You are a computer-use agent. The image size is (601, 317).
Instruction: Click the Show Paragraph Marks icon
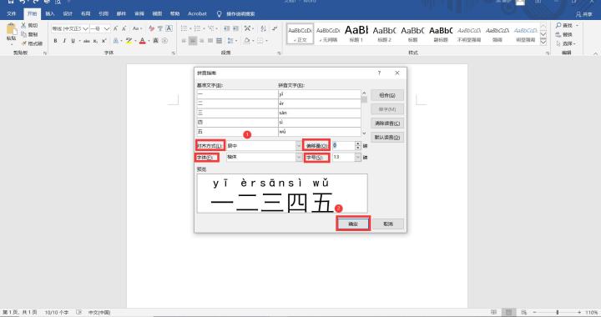coord(275,28)
